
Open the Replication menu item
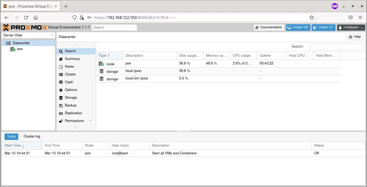(x=76, y=113)
